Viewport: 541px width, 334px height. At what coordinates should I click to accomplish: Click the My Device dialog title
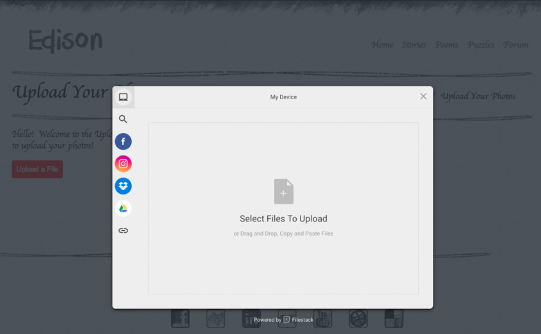point(284,97)
